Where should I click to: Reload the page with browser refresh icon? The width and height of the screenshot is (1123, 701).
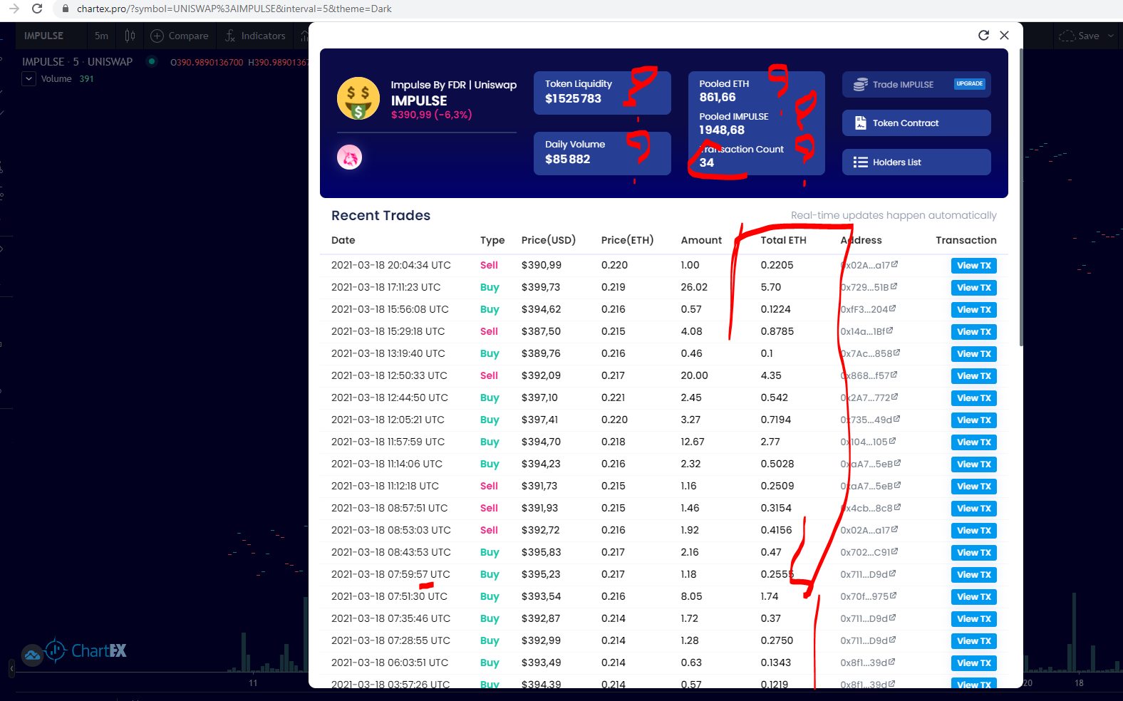[37, 9]
